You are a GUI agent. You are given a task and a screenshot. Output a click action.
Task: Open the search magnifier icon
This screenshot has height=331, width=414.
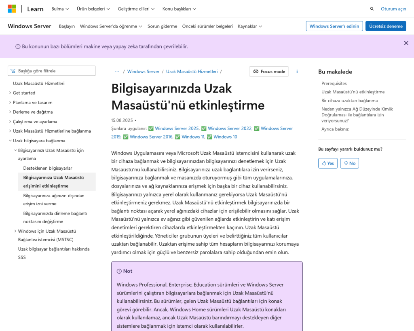pos(372,9)
